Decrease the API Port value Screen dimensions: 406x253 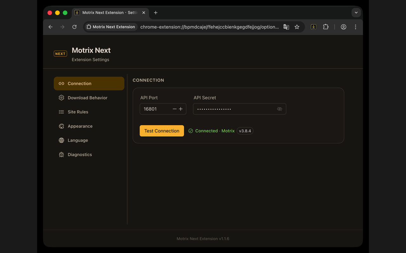click(174, 109)
